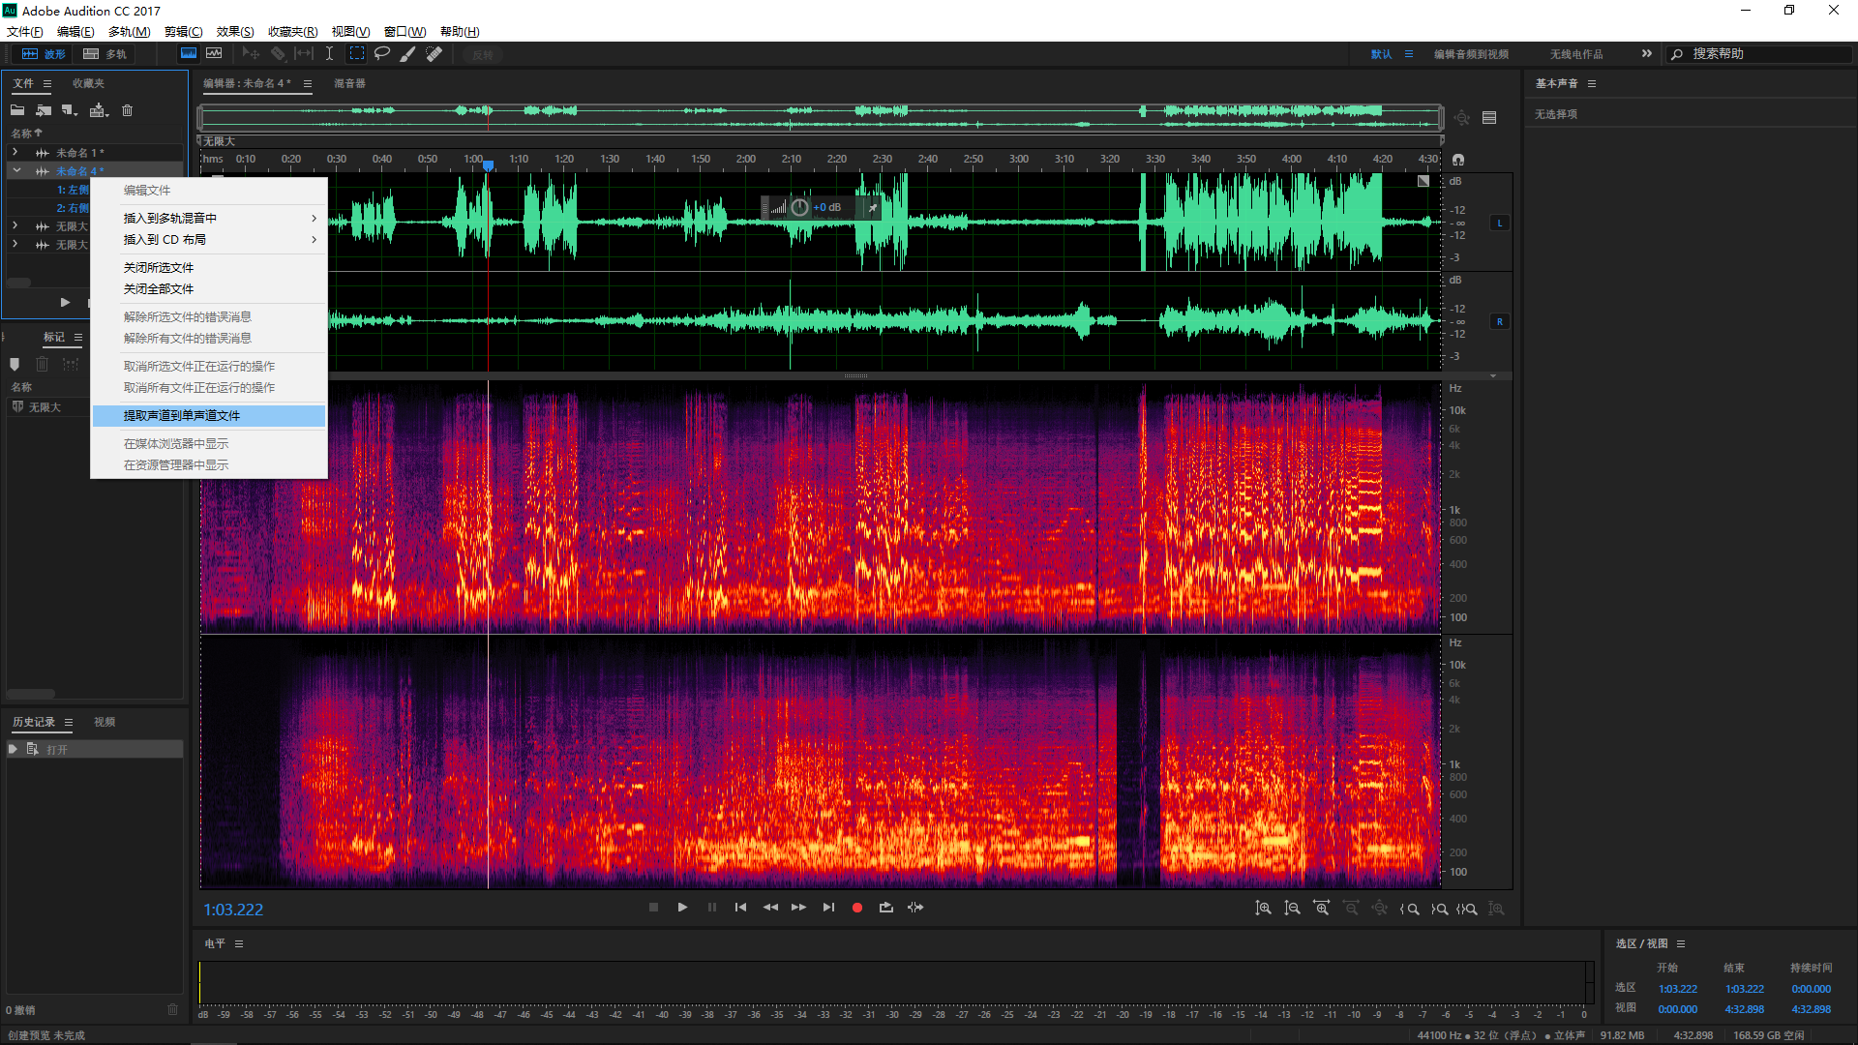This screenshot has height=1045, width=1858.
Task: Select the Marquee selection tool
Action: [356, 54]
